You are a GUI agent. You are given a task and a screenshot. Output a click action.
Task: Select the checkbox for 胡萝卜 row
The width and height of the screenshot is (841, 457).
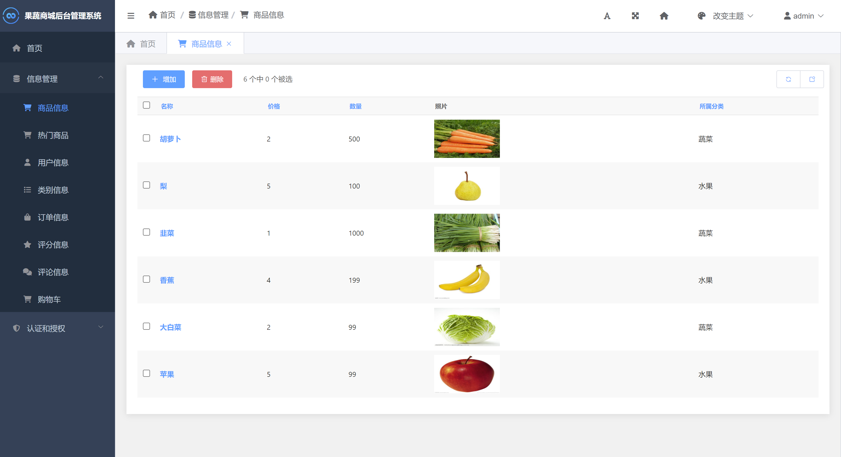146,138
